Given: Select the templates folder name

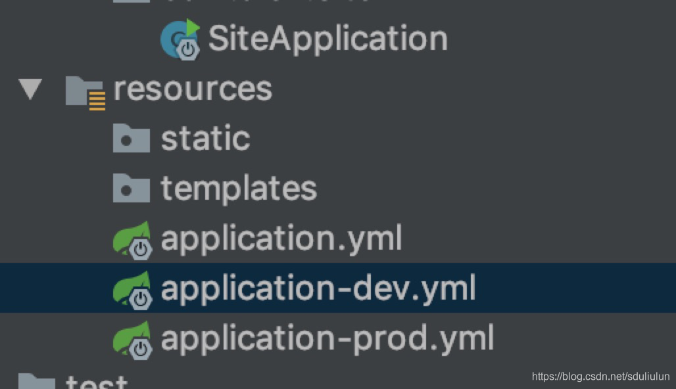Looking at the screenshot, I should pos(239,189).
